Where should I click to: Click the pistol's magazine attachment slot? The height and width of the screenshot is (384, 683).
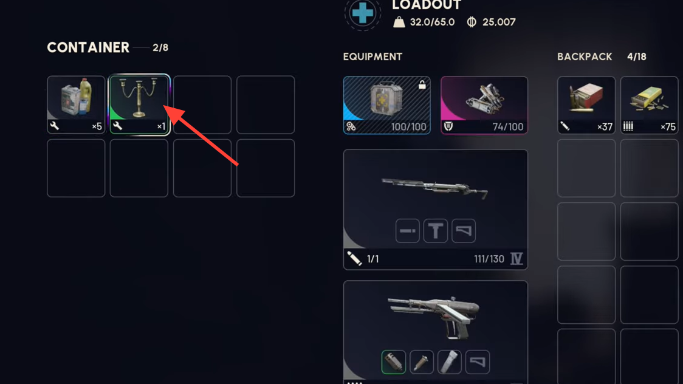pyautogui.click(x=449, y=362)
